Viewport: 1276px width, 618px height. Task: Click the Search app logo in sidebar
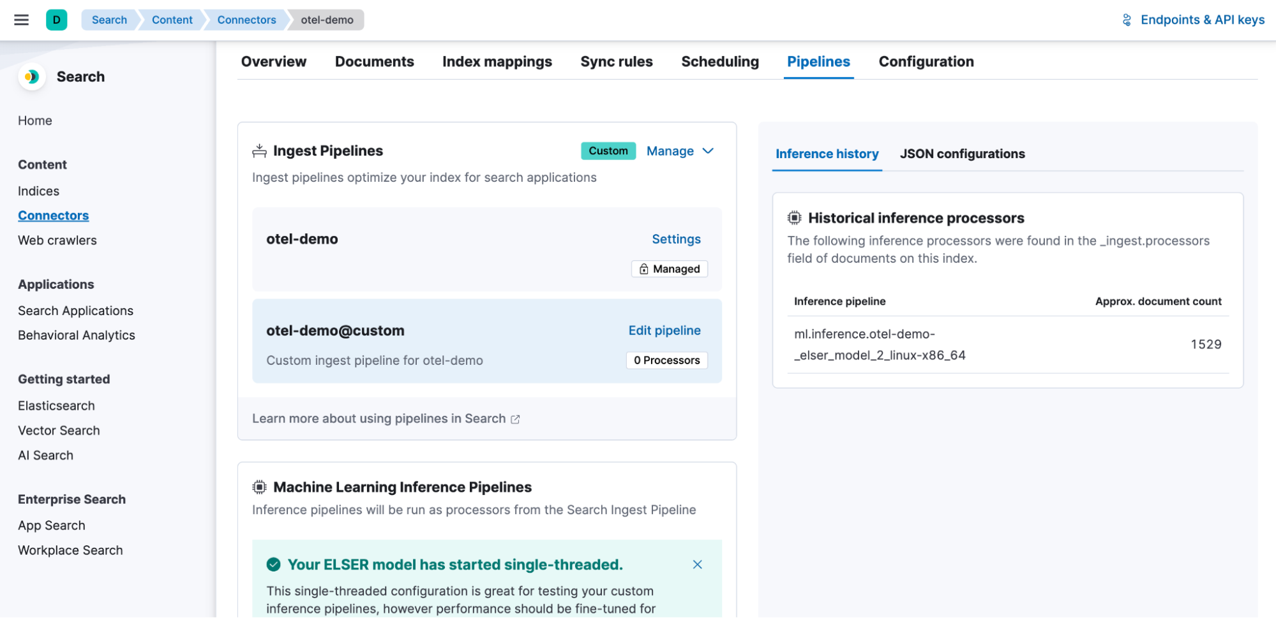(x=31, y=77)
